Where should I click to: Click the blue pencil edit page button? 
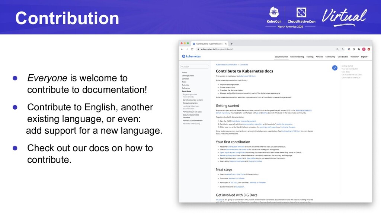[334, 68]
